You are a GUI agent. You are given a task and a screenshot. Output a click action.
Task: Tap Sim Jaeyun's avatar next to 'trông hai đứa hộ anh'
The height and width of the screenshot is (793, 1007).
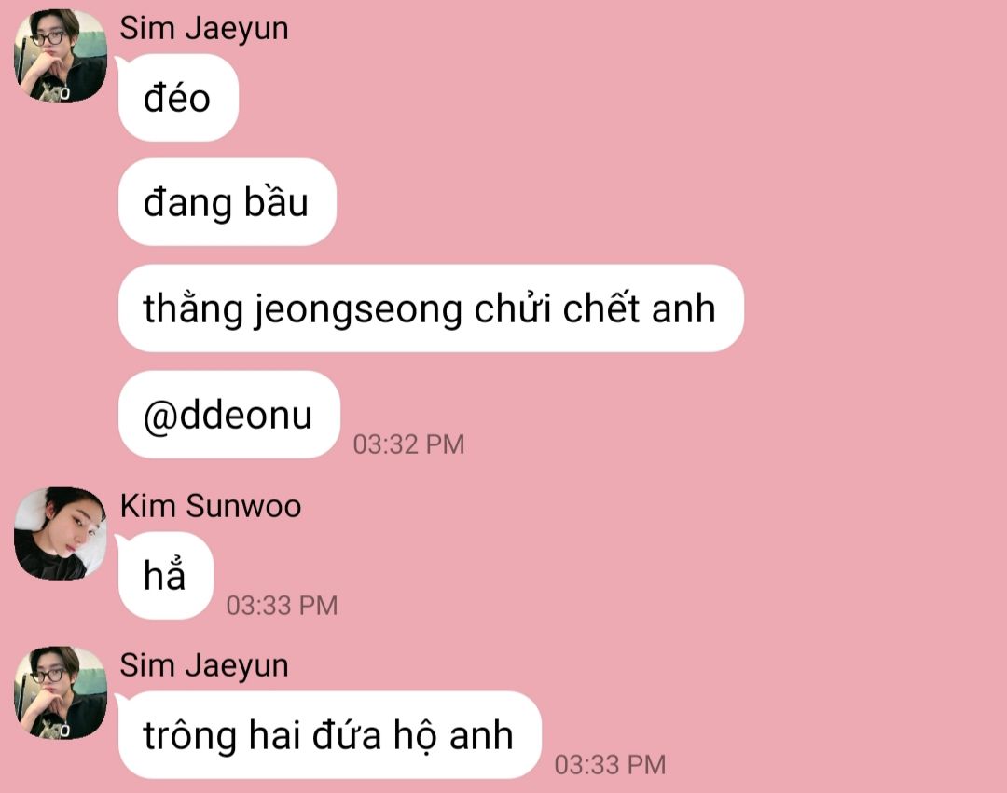[x=61, y=693]
